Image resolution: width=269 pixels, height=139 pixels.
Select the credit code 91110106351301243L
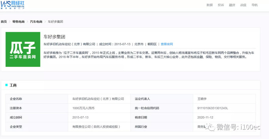pos(213,108)
